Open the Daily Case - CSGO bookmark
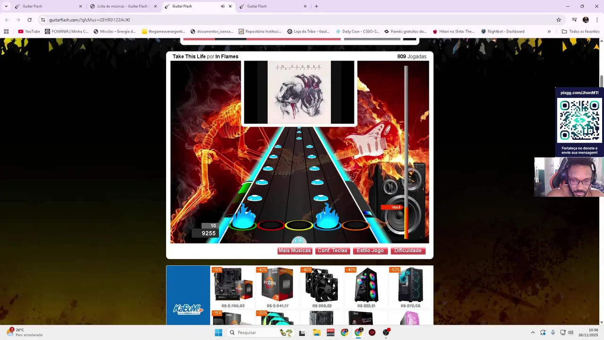Screen dimensions: 604x340 pos(357,32)
